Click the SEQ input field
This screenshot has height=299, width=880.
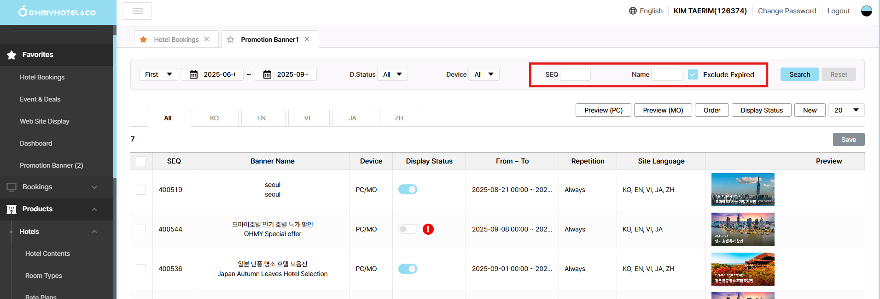(x=575, y=74)
